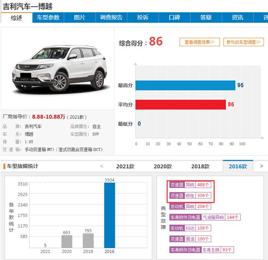The width and height of the screenshot is (268, 260).
Task: Open the 发动机 抖动 109个 fault tag
Action: [190, 228]
